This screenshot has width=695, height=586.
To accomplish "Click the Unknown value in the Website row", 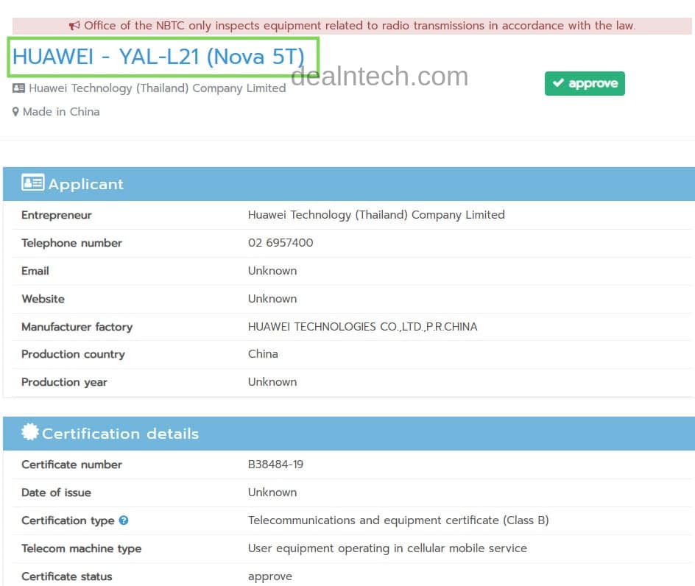I will tap(272, 299).
